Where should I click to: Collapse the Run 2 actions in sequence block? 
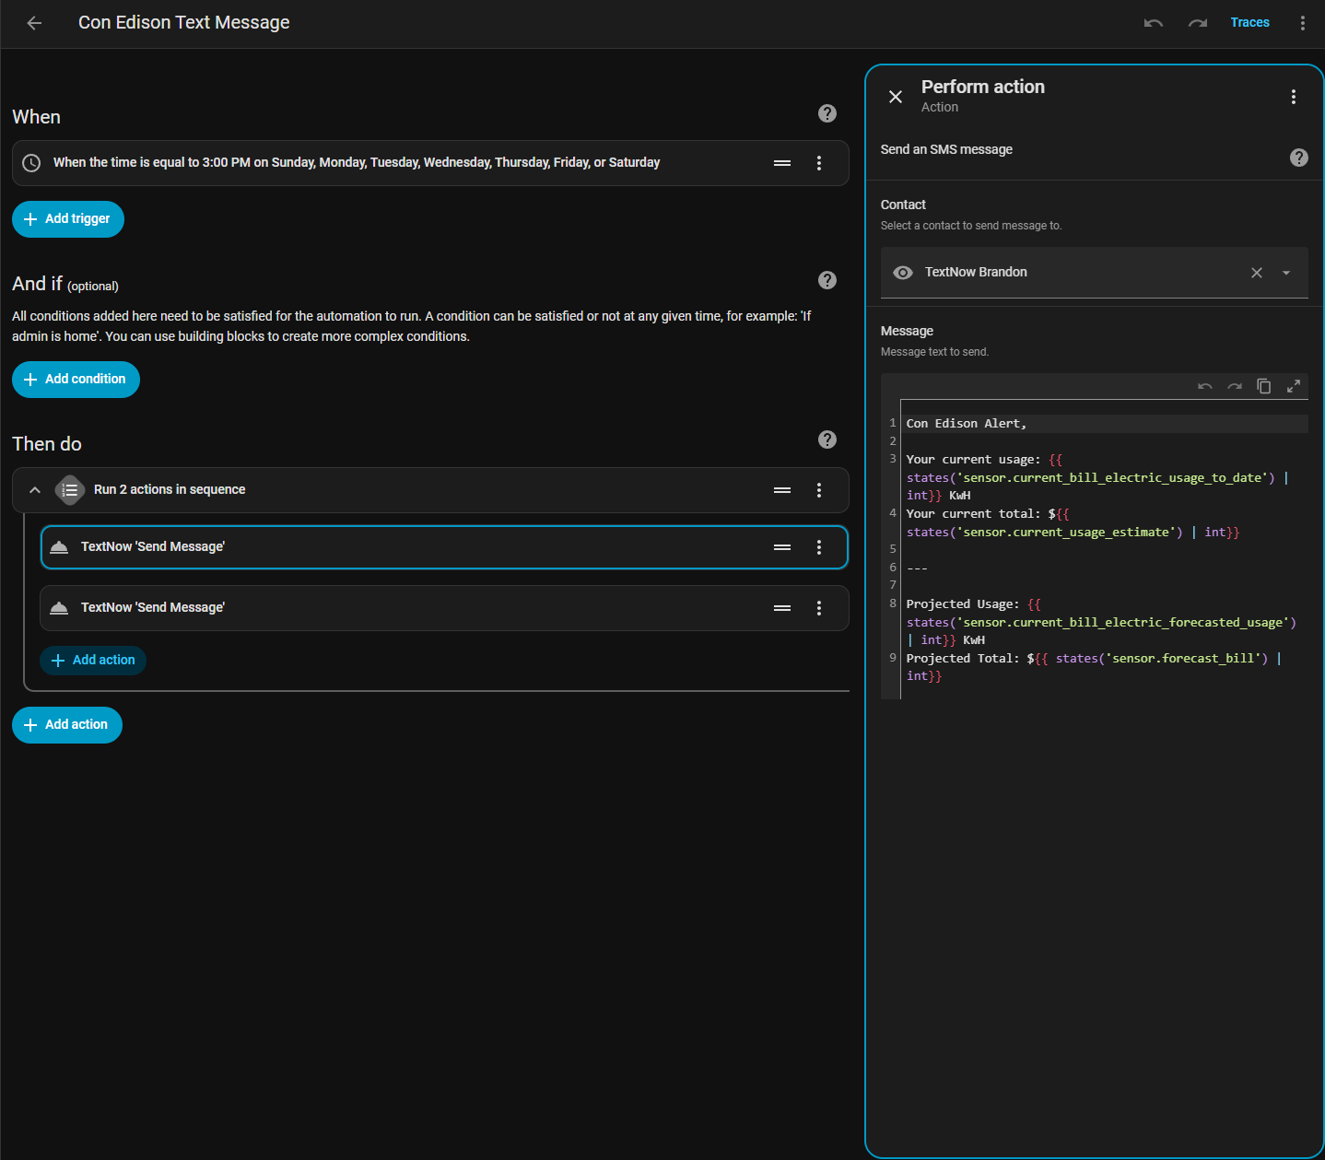tap(35, 490)
